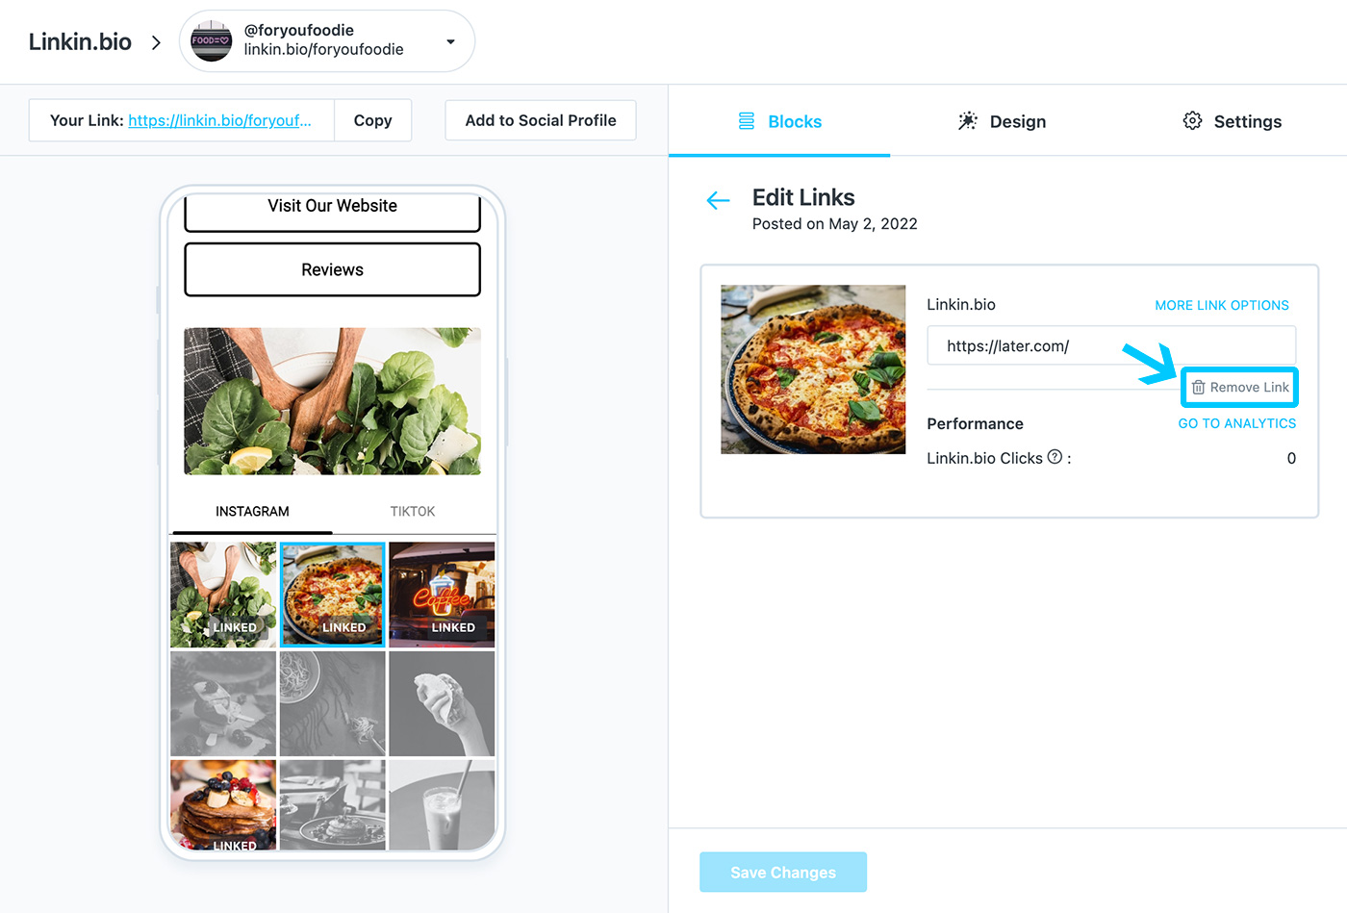Select the INSTAGRAM tab in preview
Image resolution: width=1347 pixels, height=913 pixels.
pos(252,512)
